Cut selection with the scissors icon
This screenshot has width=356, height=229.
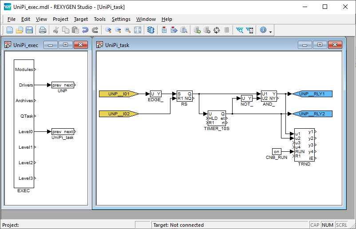point(55,30)
